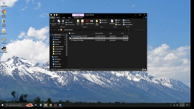Open the Easy access dropdown
Image resolution: width=194 pixels, height=109 pixels.
point(104,22)
